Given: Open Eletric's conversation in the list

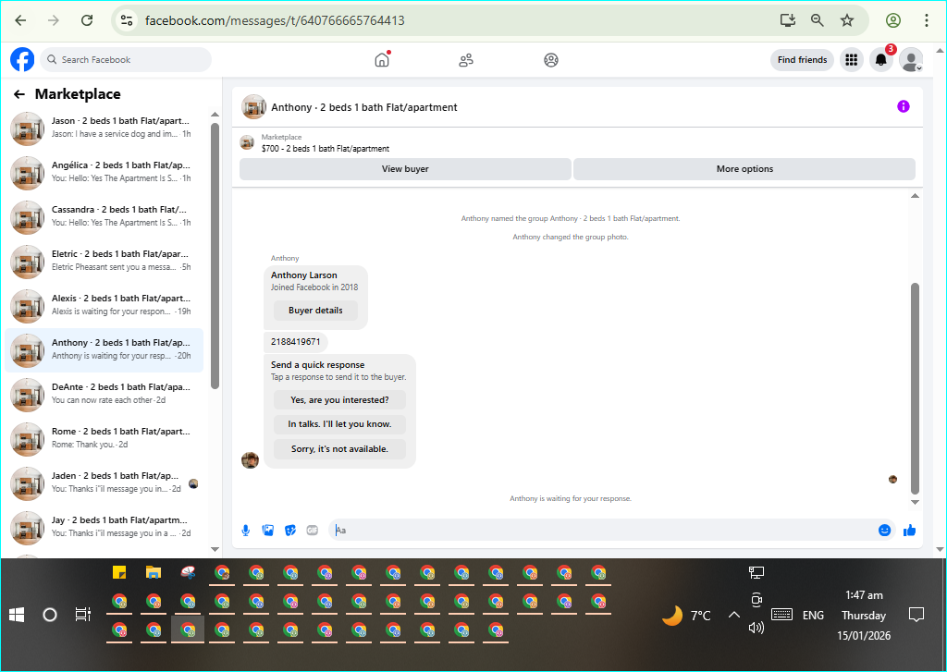Looking at the screenshot, I should click(x=104, y=261).
